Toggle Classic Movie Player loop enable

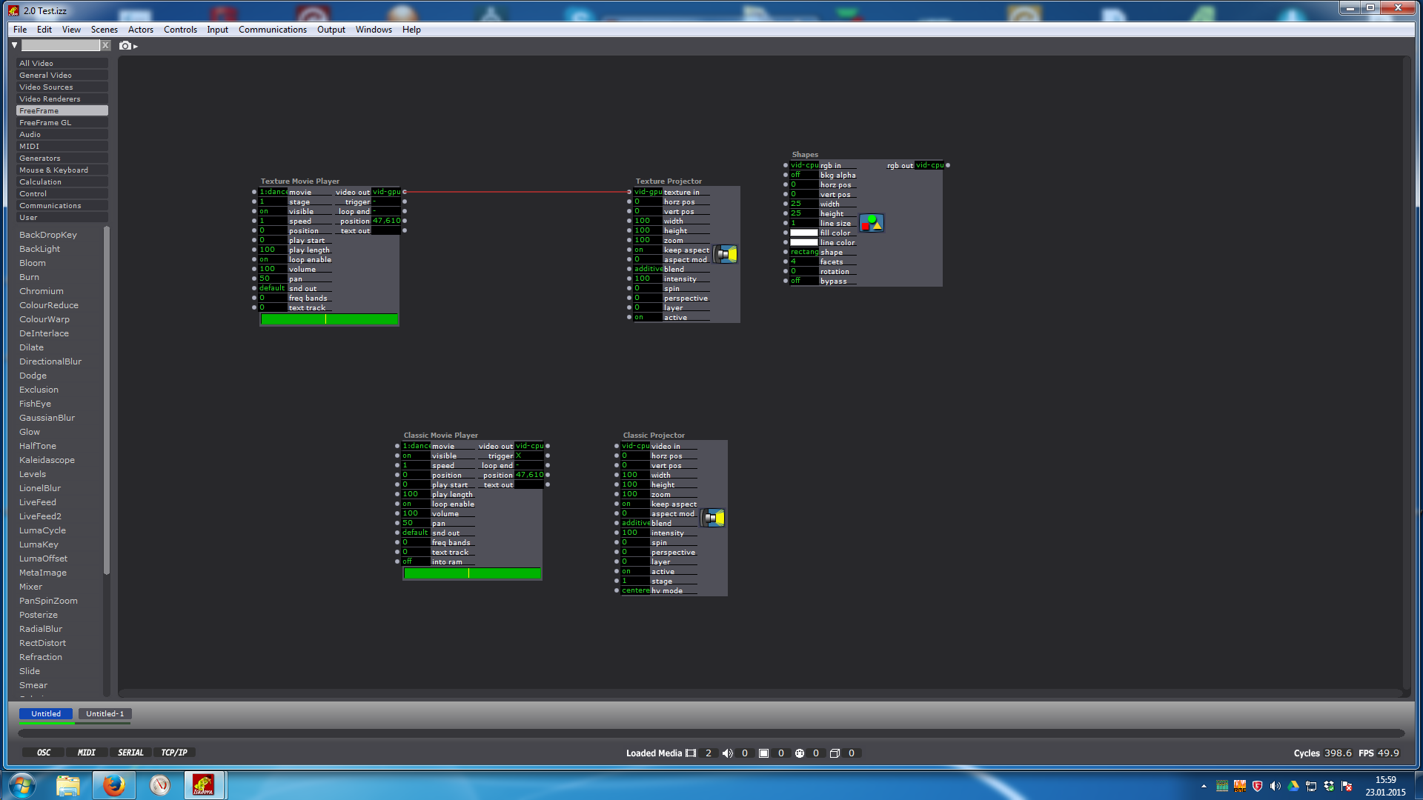pos(416,504)
